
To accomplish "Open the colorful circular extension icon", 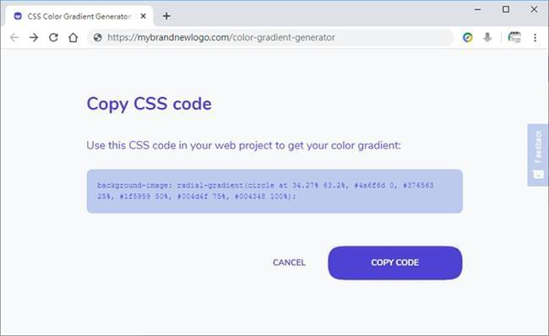I will point(467,37).
